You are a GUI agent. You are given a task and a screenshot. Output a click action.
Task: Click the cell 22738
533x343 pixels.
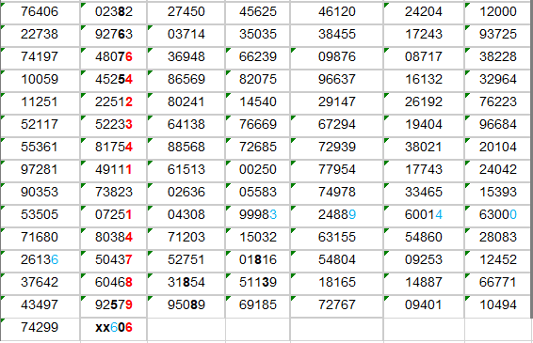[40, 35]
